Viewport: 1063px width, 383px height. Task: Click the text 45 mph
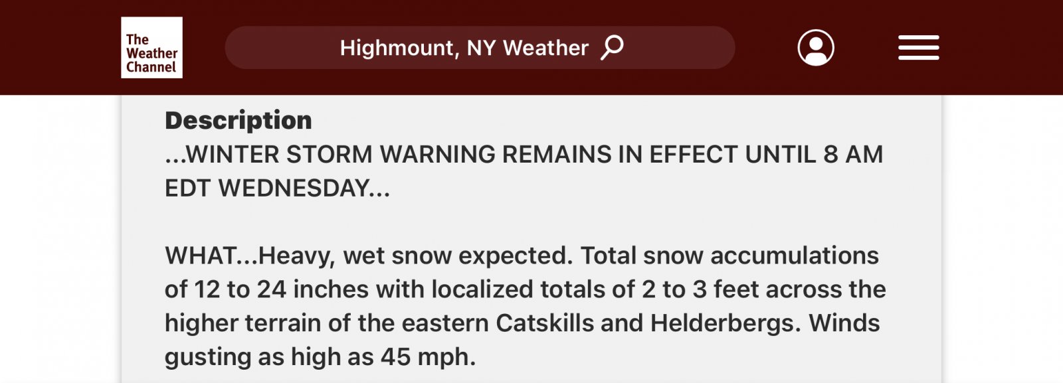pos(428,357)
